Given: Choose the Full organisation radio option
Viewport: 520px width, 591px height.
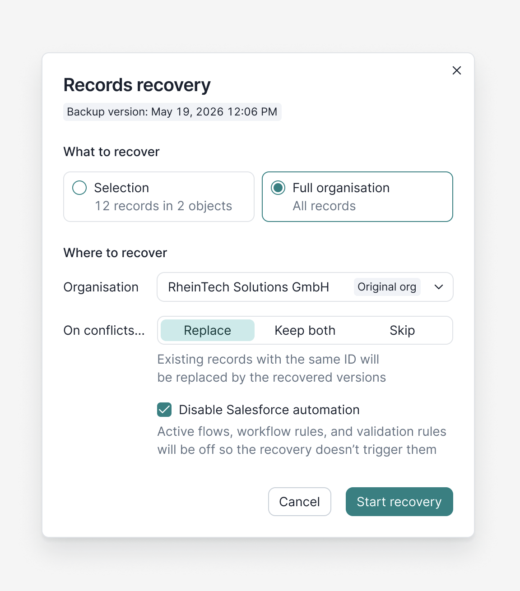Looking at the screenshot, I should pos(357,197).
